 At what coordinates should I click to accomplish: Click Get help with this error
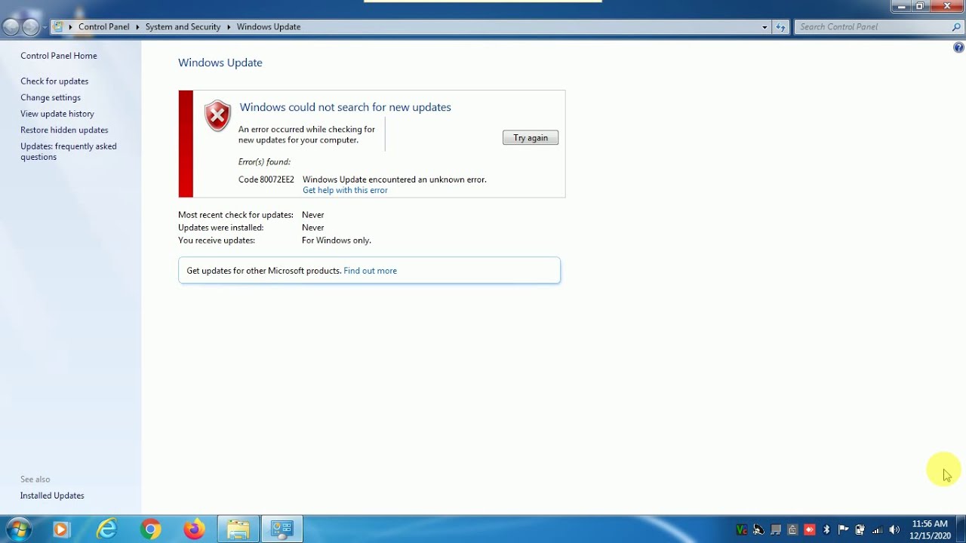(x=345, y=190)
